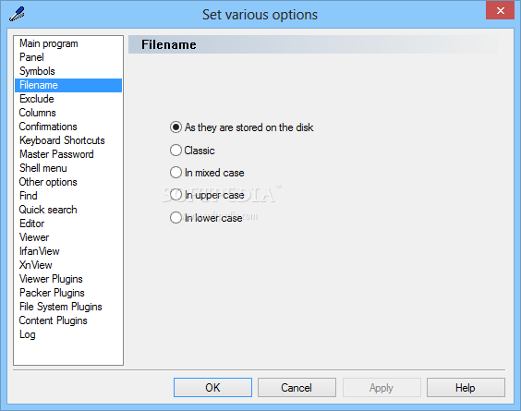521x411 pixels.
Task: Choose the Classic filename option
Action: [192, 151]
